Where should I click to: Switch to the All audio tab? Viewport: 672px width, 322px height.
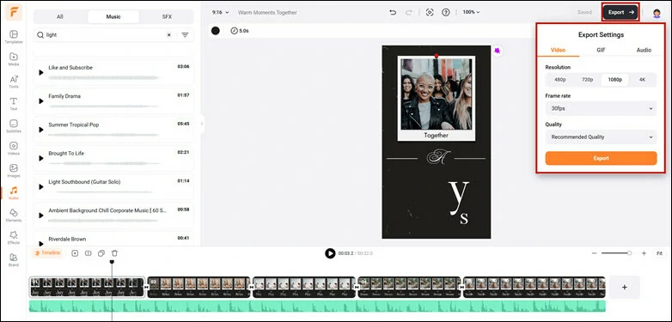[x=60, y=16]
